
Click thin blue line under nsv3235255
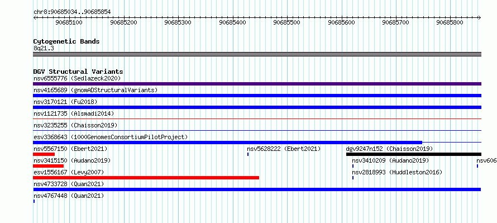[257, 130]
